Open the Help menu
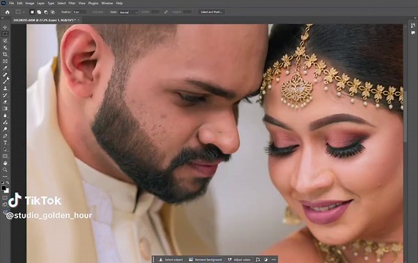 pyautogui.click(x=119, y=3)
